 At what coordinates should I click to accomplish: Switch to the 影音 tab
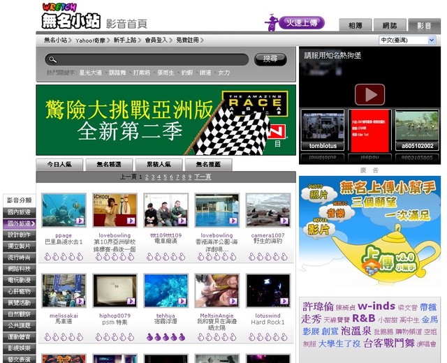click(424, 25)
